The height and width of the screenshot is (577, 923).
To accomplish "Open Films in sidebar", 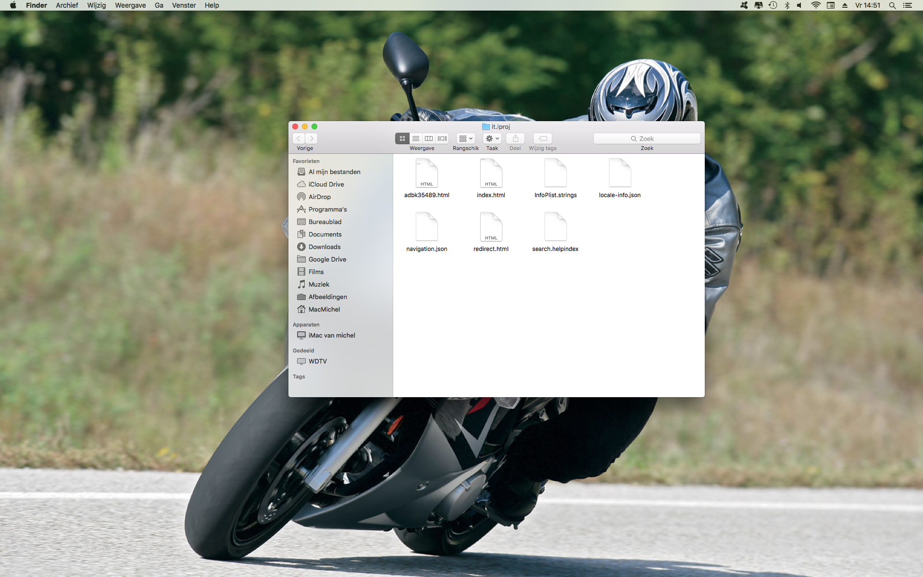I will [340, 272].
